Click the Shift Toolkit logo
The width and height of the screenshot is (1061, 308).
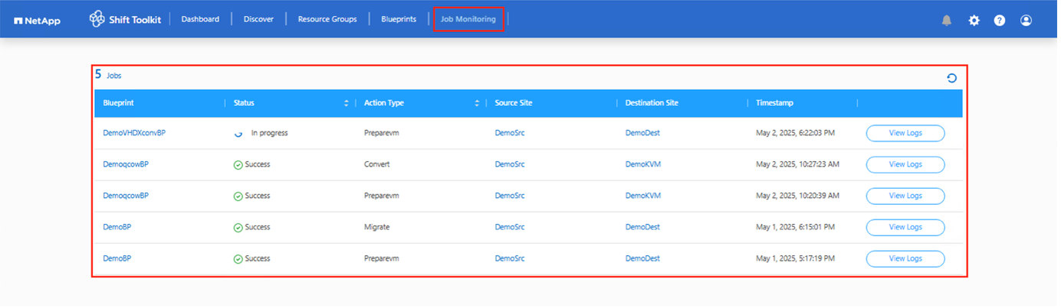(124, 19)
